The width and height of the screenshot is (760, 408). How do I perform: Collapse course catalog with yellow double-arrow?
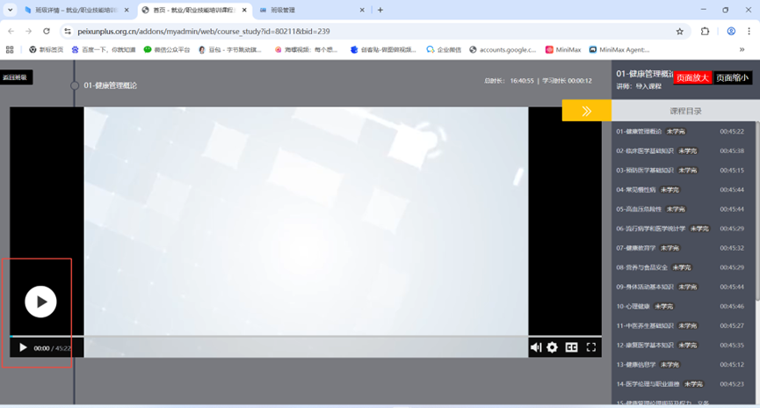586,111
